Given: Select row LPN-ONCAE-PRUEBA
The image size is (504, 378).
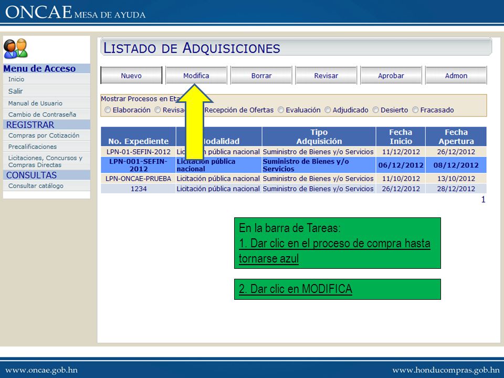Looking at the screenshot, I should [293, 178].
